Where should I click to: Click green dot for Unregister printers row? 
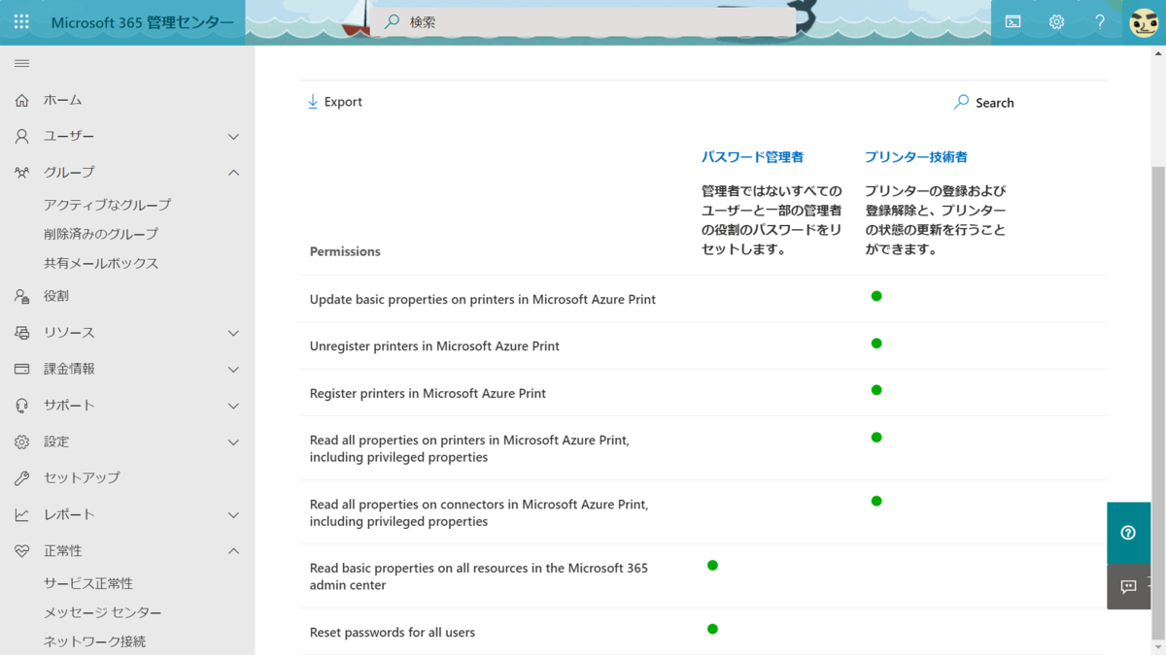(x=876, y=344)
